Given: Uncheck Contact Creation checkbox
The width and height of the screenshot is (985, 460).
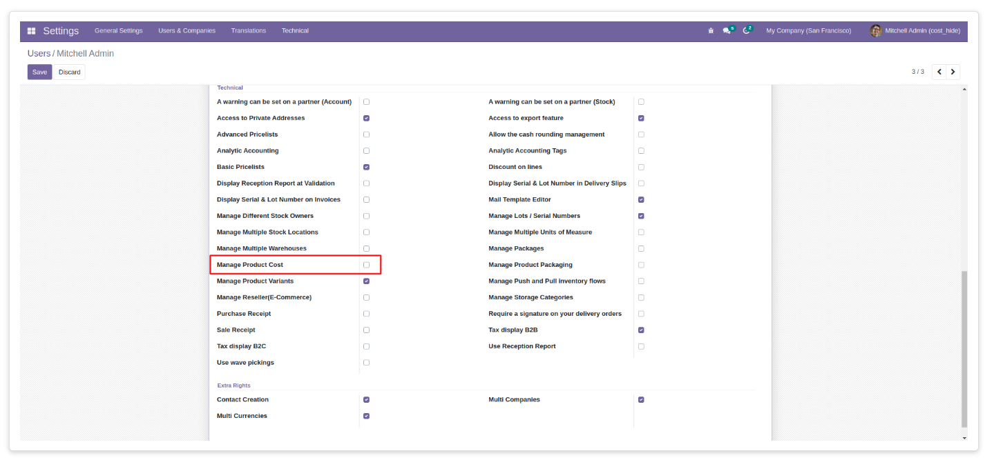Looking at the screenshot, I should click(x=366, y=399).
